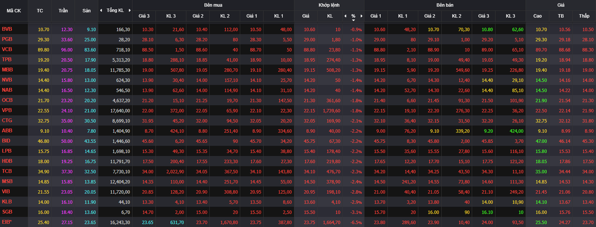Click left arrow beside % column header

tap(345, 16)
